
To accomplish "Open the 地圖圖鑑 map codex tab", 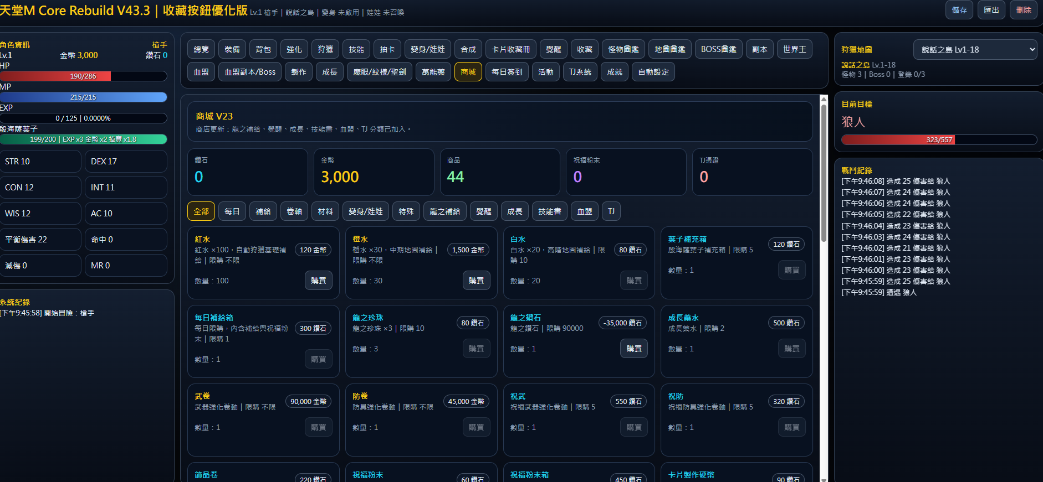I will 670,49.
